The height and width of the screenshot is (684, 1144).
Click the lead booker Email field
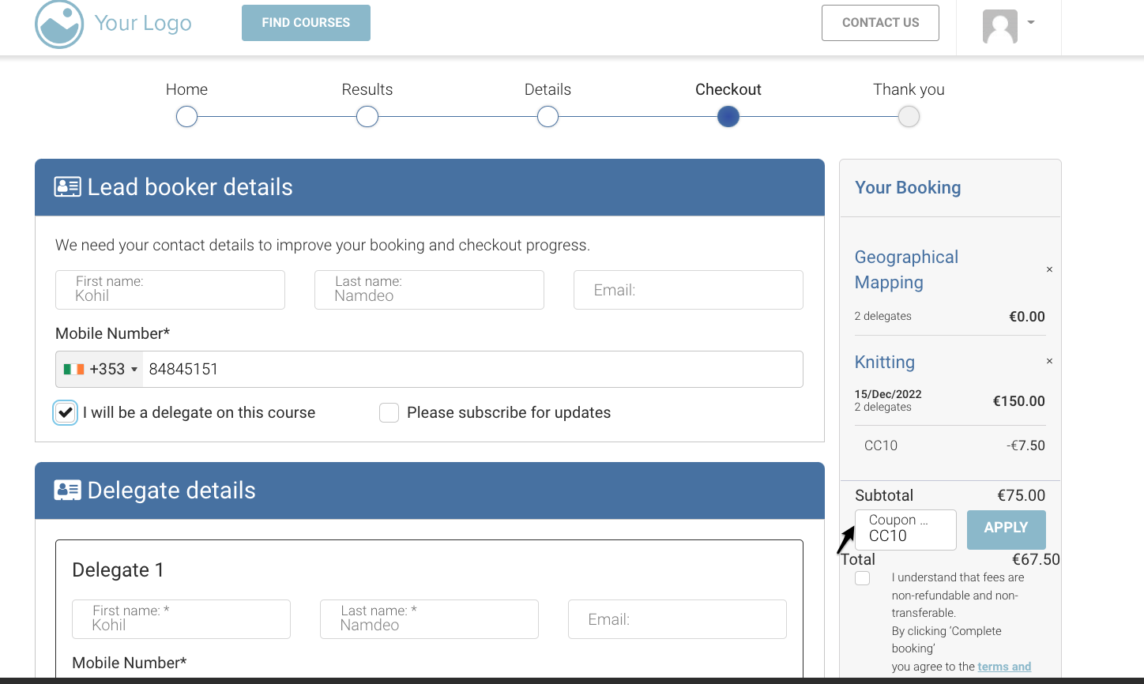tap(687, 290)
